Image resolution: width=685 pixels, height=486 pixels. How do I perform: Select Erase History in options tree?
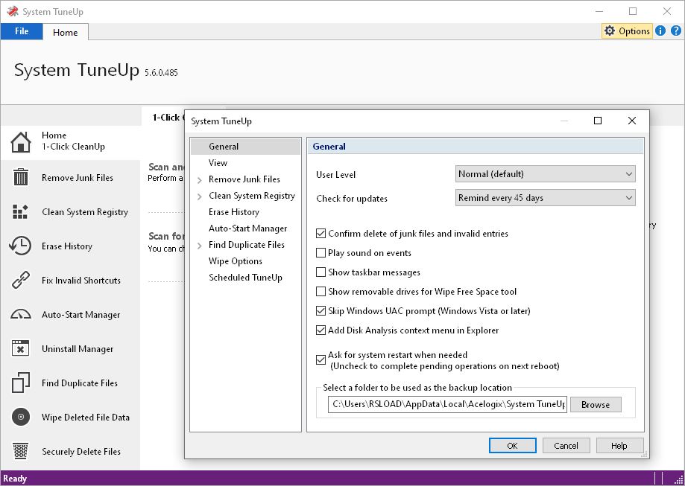234,212
